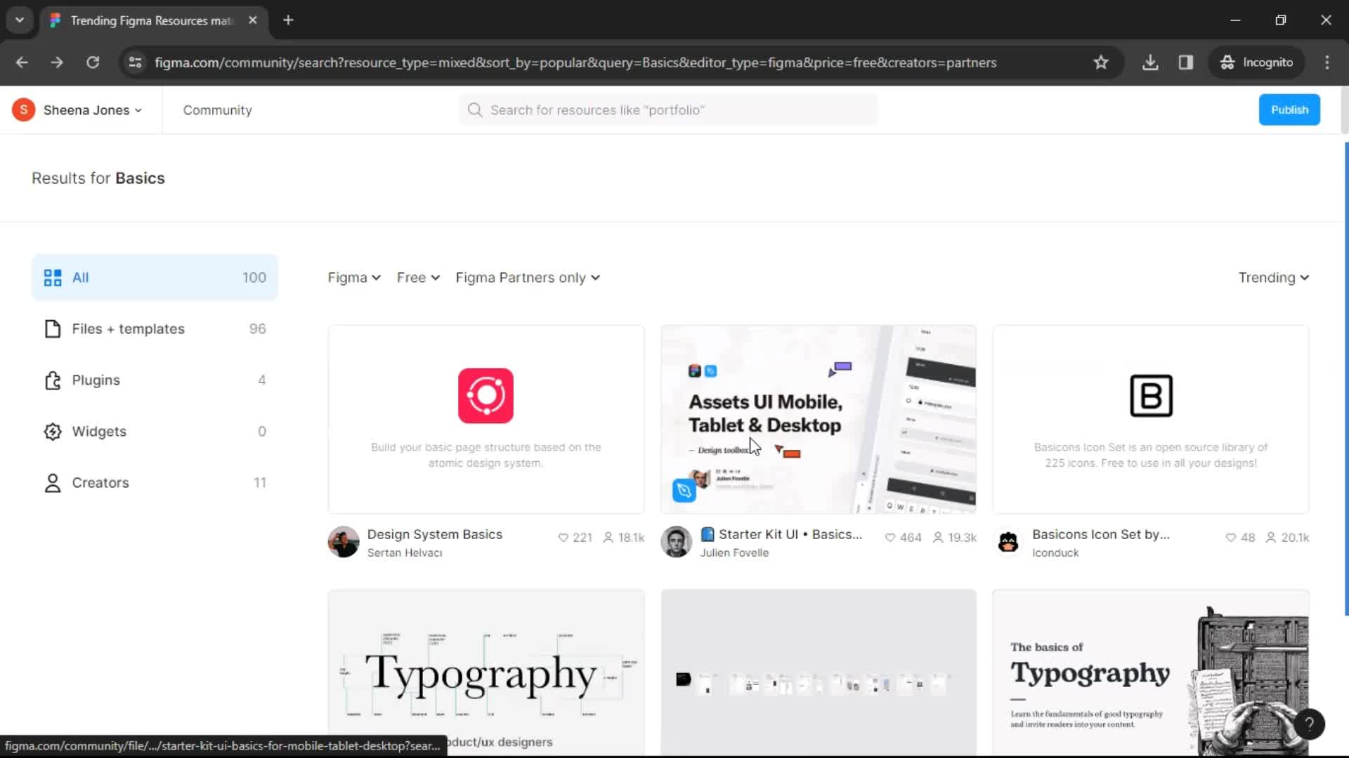The height and width of the screenshot is (758, 1349).
Task: Like Design System Basics heart icon
Action: (563, 538)
